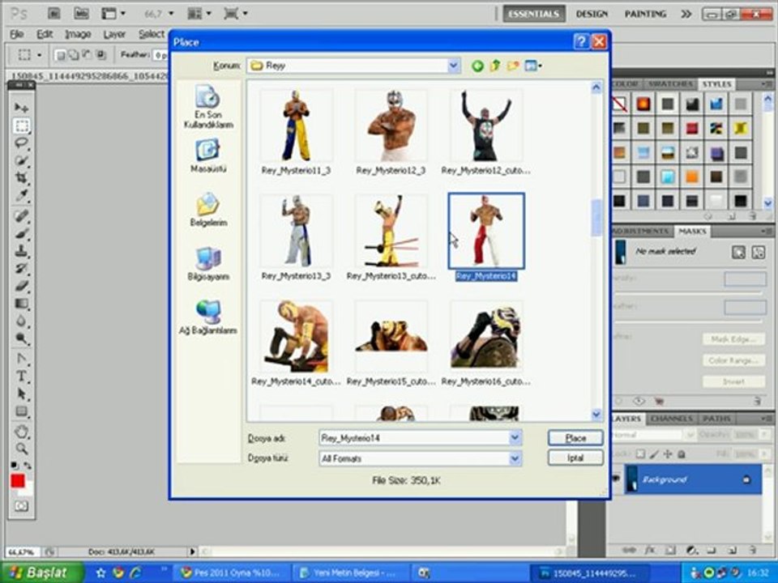Select the Rectangle shape tool
The width and height of the screenshot is (778, 583).
(x=21, y=411)
